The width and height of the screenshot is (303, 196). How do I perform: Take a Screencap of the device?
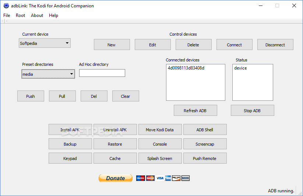point(205,144)
